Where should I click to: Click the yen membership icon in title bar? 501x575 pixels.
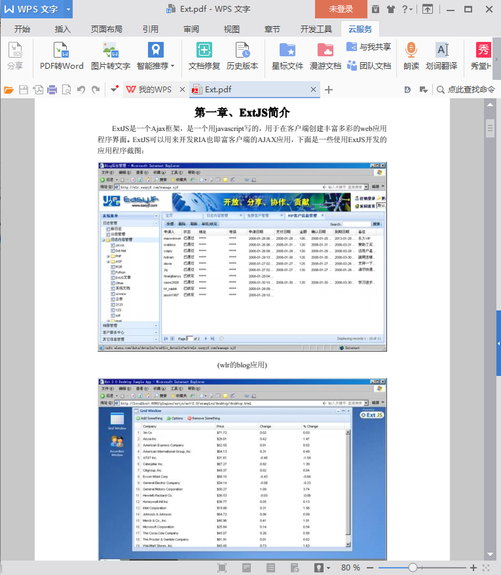coord(375,9)
